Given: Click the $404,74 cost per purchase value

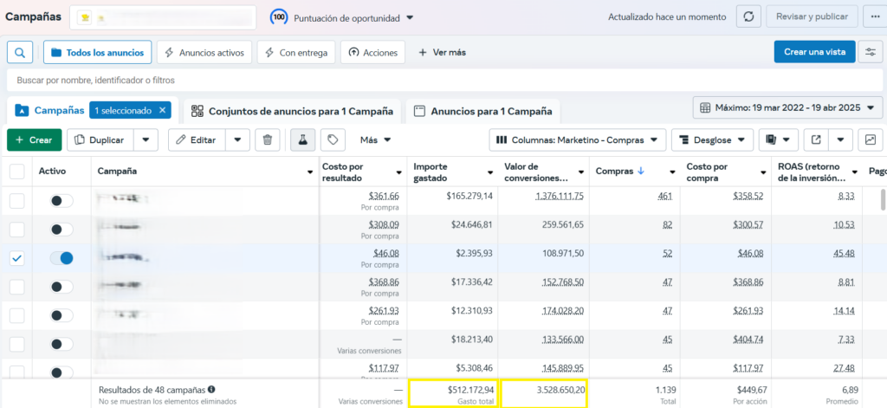Looking at the screenshot, I should (749, 339).
